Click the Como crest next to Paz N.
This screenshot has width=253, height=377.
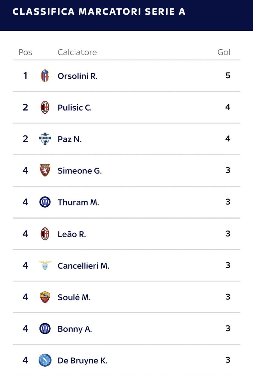click(x=45, y=139)
